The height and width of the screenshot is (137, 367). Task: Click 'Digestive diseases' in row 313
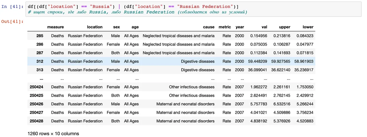coord(198,70)
